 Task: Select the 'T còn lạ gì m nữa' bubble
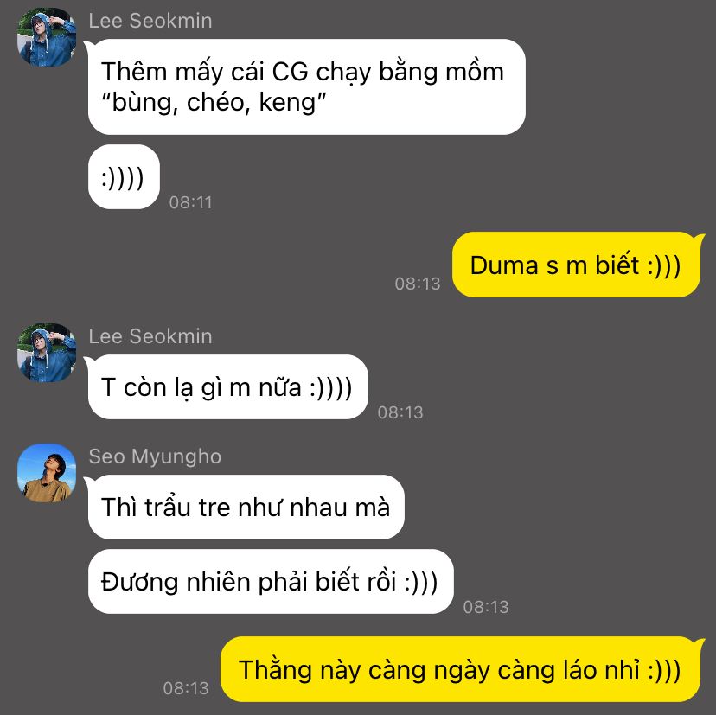[228, 387]
